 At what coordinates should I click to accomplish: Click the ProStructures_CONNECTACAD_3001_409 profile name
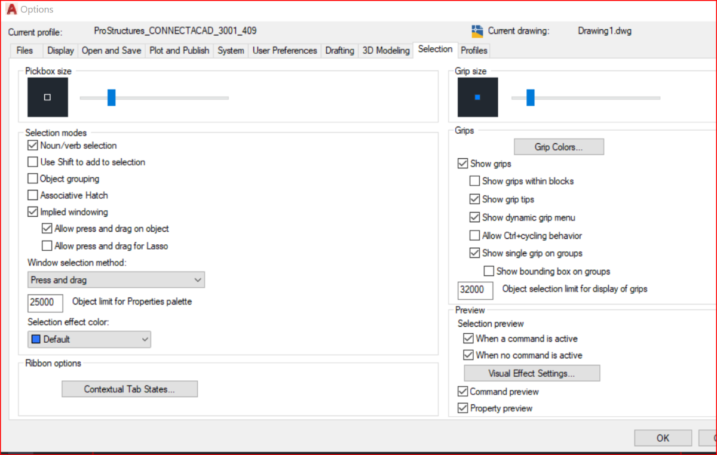click(x=176, y=31)
